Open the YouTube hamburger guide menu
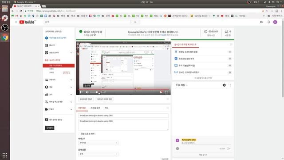The width and height of the screenshot is (284, 160). pos(16,22)
